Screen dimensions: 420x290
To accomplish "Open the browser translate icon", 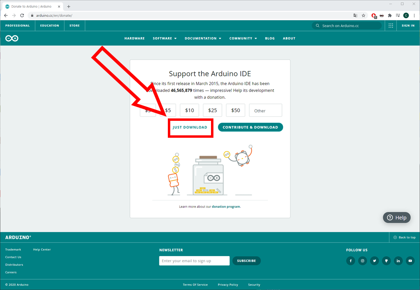I will tap(355, 16).
